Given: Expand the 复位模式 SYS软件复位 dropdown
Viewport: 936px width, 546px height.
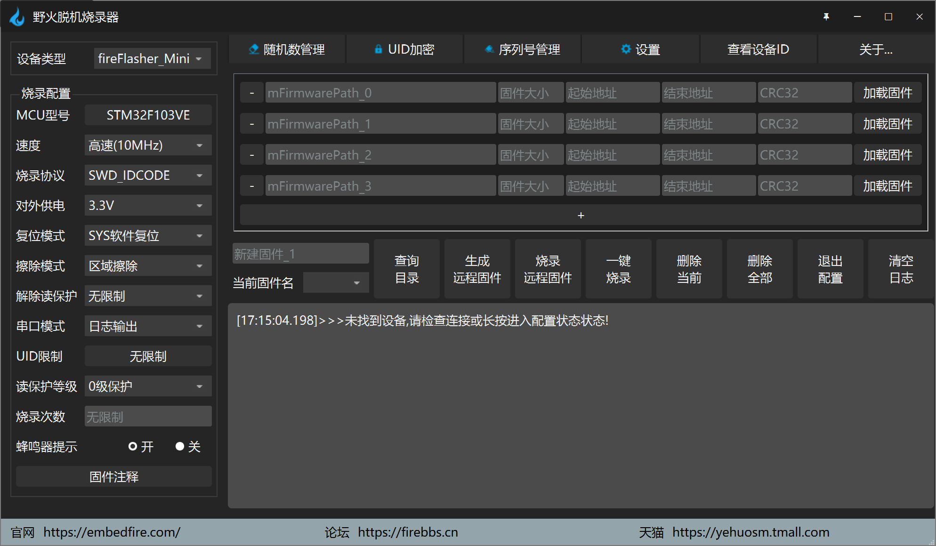Looking at the screenshot, I should pos(148,235).
